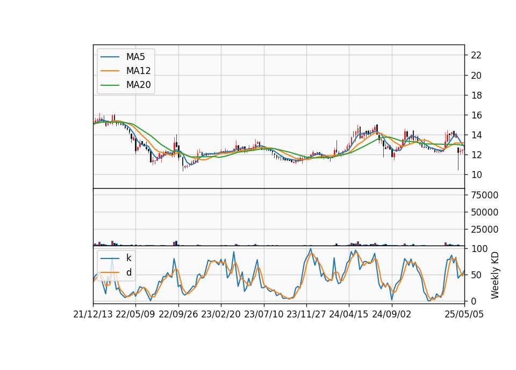Viewport: 516px width, 370px height.
Task: Click the price axis value 10
Action: [476, 175]
